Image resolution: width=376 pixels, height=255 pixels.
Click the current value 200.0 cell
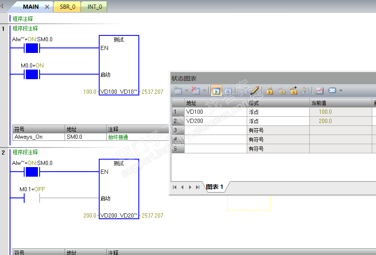[x=341, y=121]
